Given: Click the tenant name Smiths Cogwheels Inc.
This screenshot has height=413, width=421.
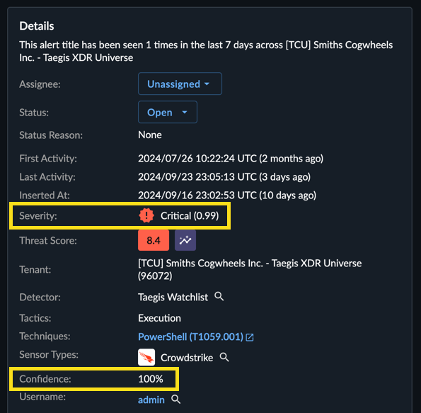Looking at the screenshot, I should click(x=214, y=264).
